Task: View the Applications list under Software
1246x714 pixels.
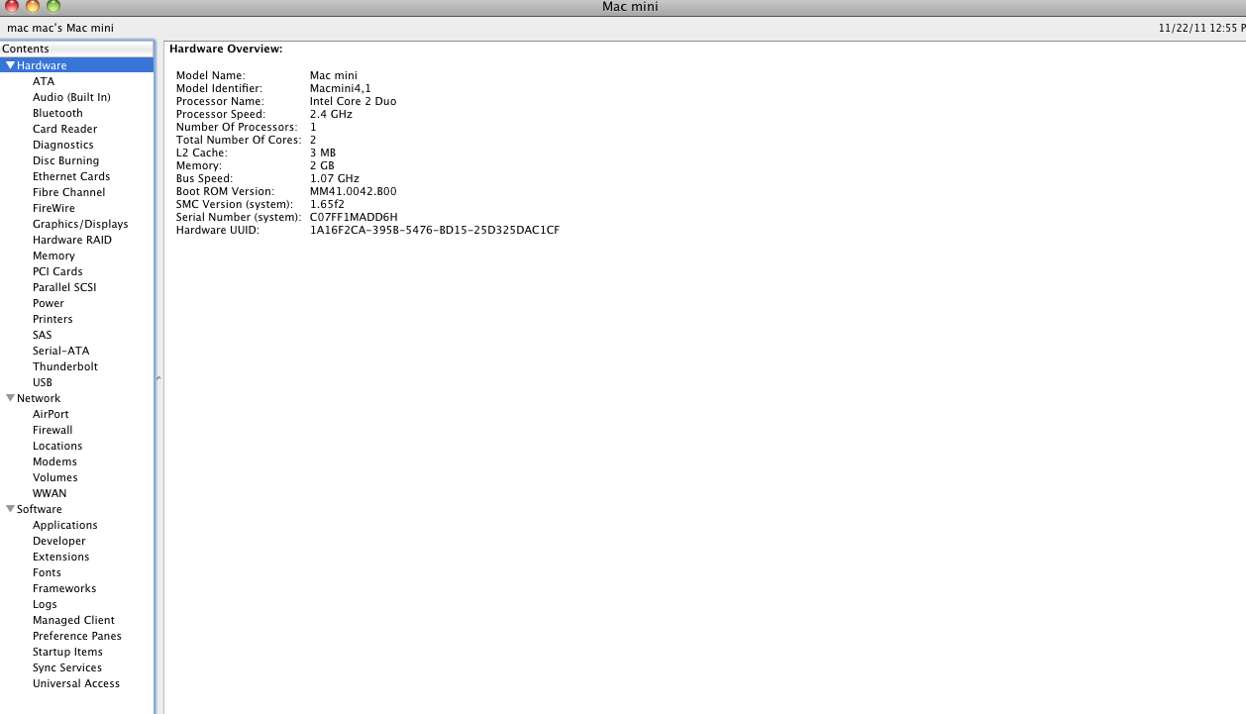Action: point(65,525)
